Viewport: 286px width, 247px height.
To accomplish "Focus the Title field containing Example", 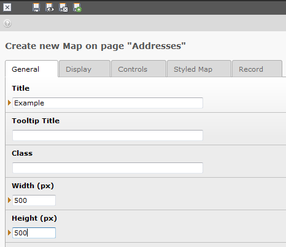I will pos(107,103).
